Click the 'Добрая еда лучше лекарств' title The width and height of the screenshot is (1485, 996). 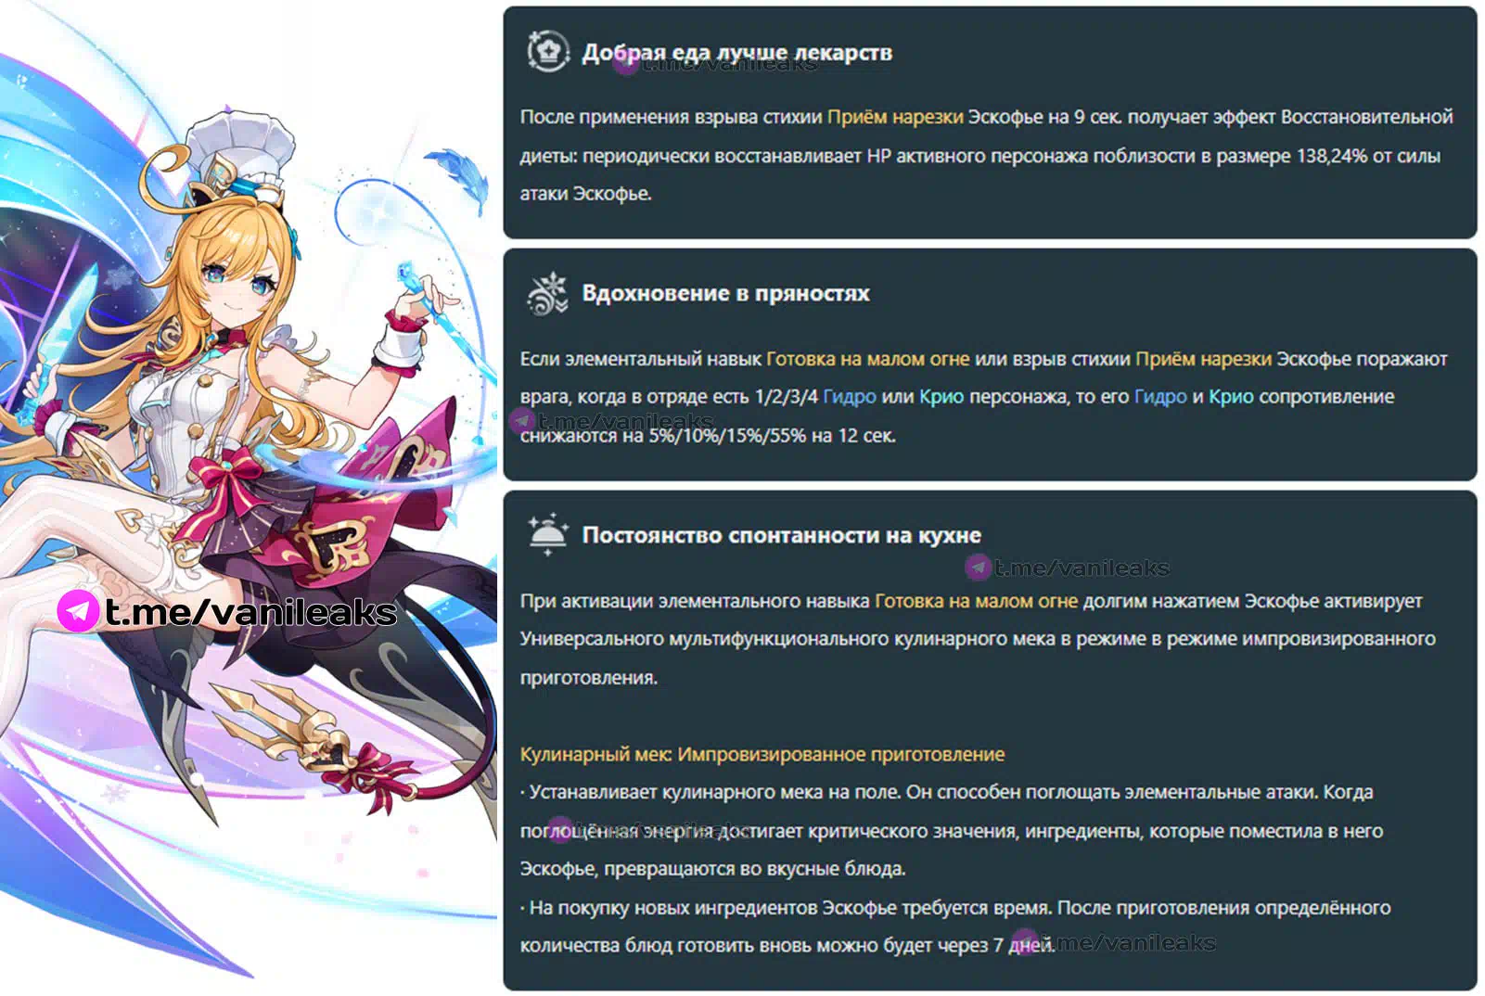coord(736,53)
